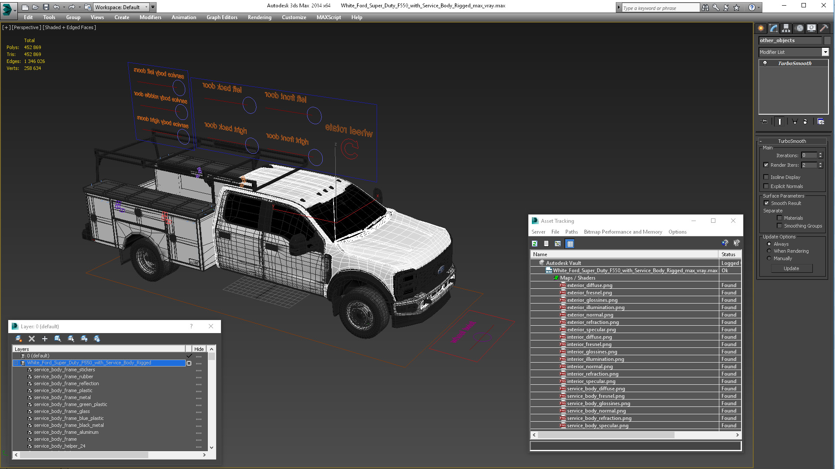The width and height of the screenshot is (835, 469).
Task: Open the Utilities hammer panel tab
Action: click(824, 28)
